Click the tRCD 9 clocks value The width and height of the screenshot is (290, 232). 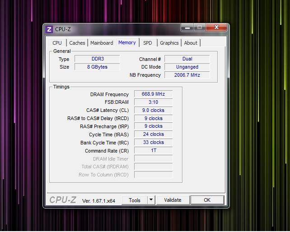153,118
